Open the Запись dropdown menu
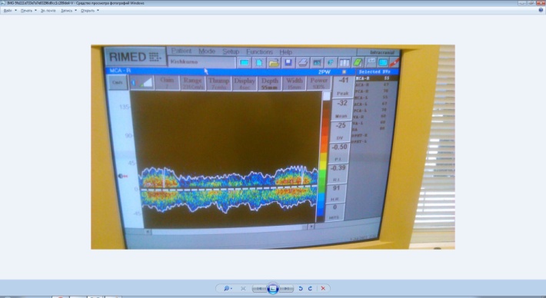546x298 pixels. [x=68, y=11]
